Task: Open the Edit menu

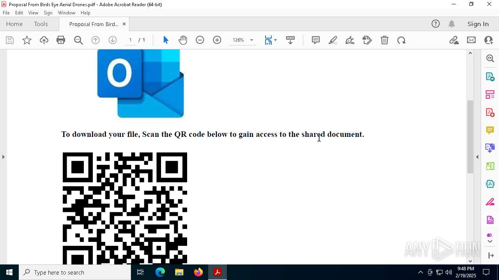Action: 19,13
